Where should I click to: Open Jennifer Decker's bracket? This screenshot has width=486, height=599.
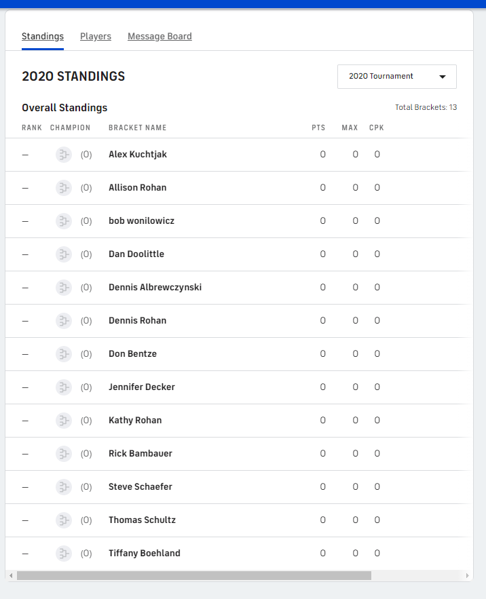click(x=142, y=387)
